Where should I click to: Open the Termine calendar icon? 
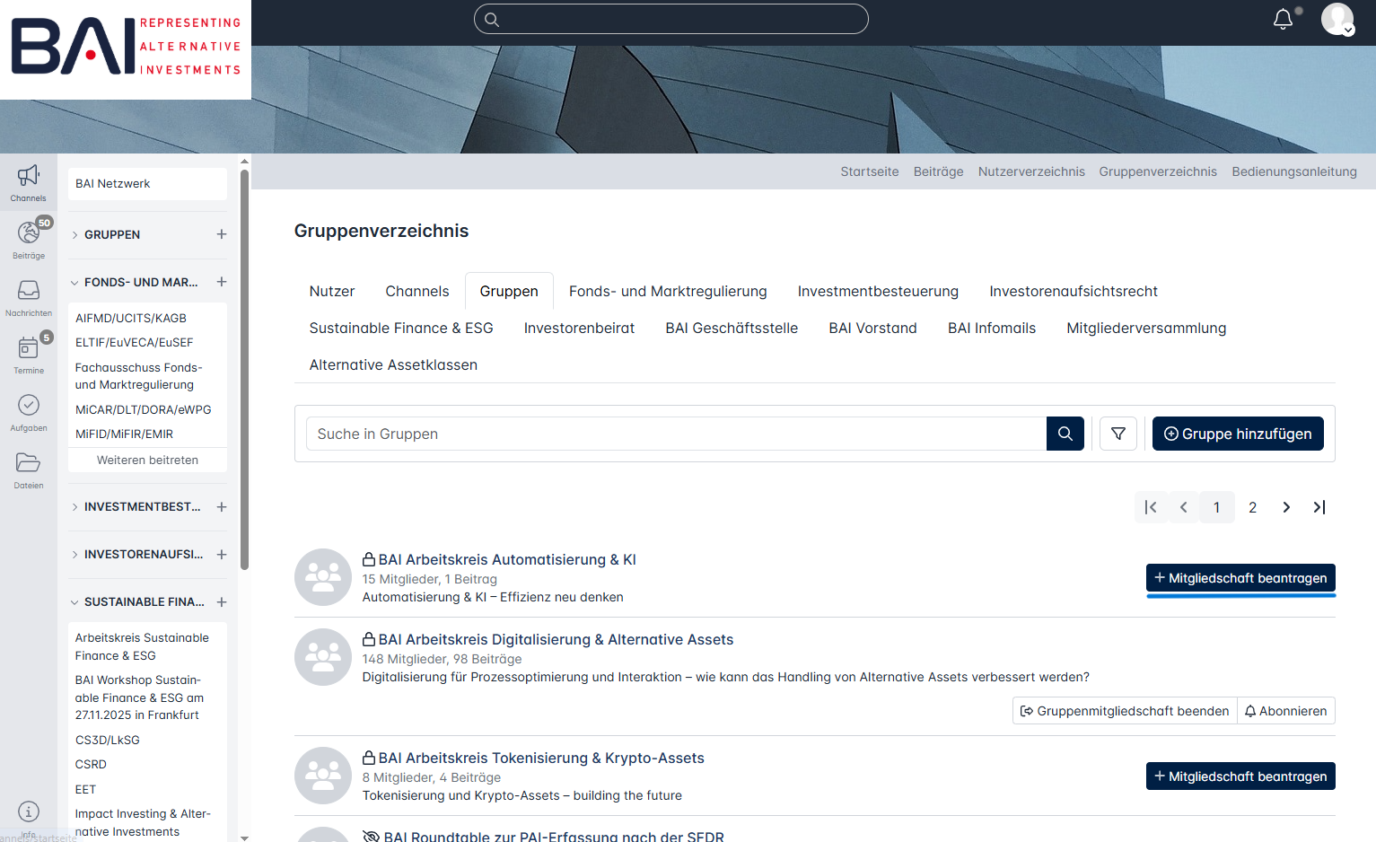point(29,348)
